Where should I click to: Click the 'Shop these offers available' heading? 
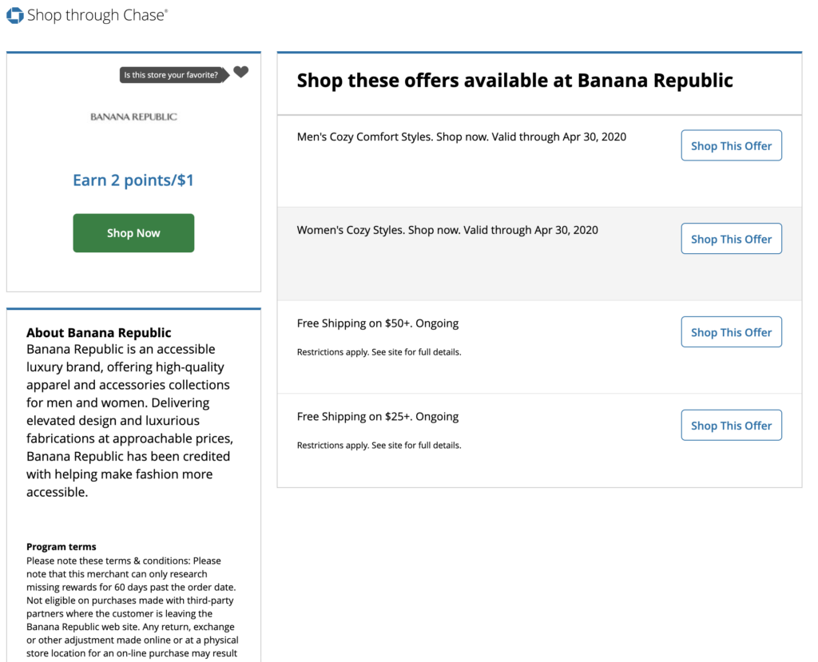click(x=514, y=81)
